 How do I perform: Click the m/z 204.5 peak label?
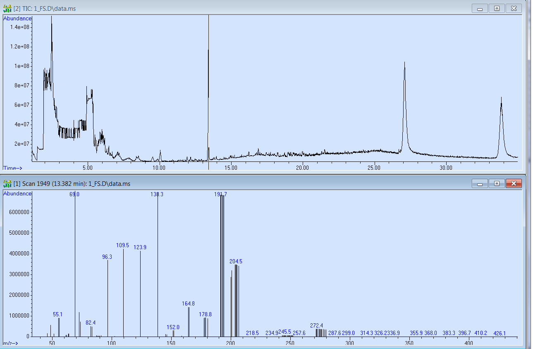click(x=236, y=261)
